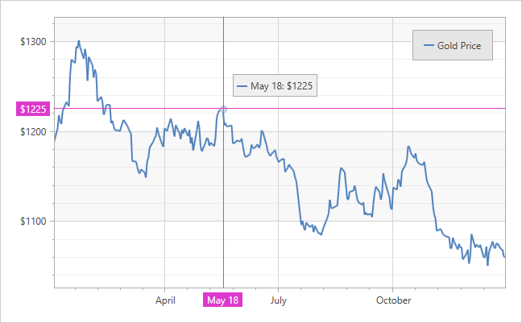This screenshot has width=522, height=323.
Task: Select the July axis label
Action: point(278,300)
